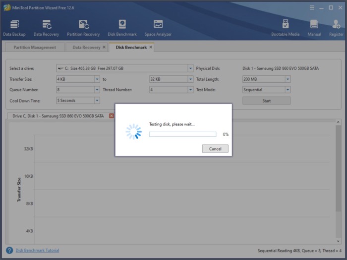
Task: Click the Register icon
Action: tap(336, 28)
